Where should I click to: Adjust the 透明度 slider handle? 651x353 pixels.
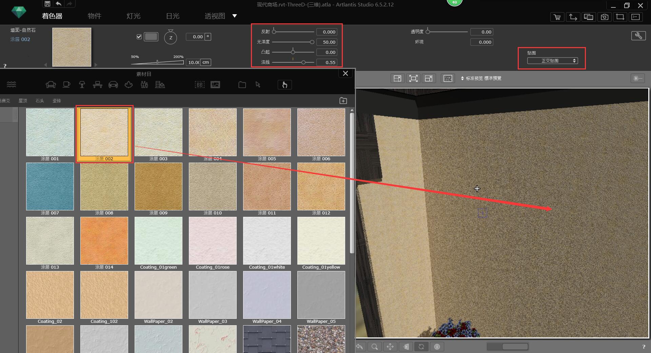(x=428, y=32)
